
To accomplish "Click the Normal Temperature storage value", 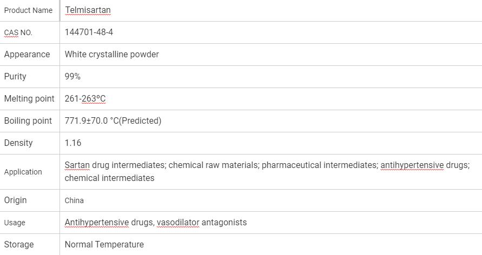I will pyautogui.click(x=104, y=245).
